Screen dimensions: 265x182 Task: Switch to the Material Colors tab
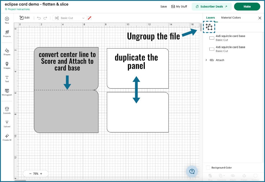(x=231, y=18)
